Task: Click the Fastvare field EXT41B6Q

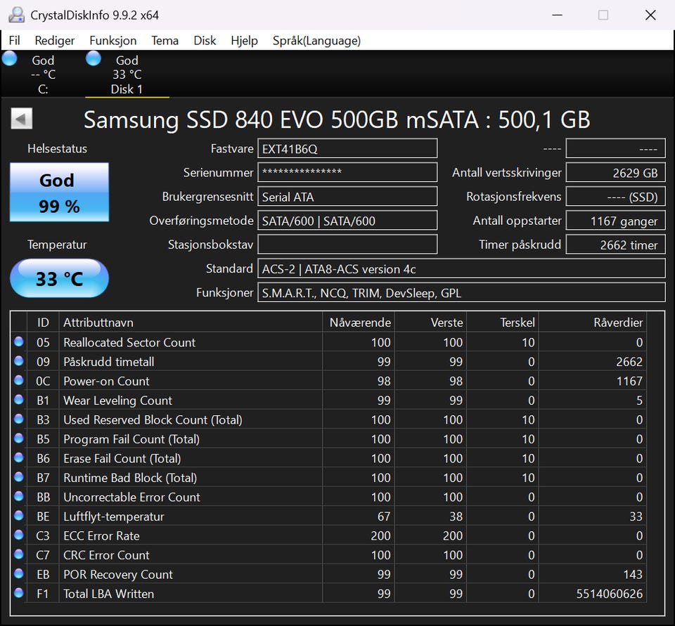Action: pos(347,148)
